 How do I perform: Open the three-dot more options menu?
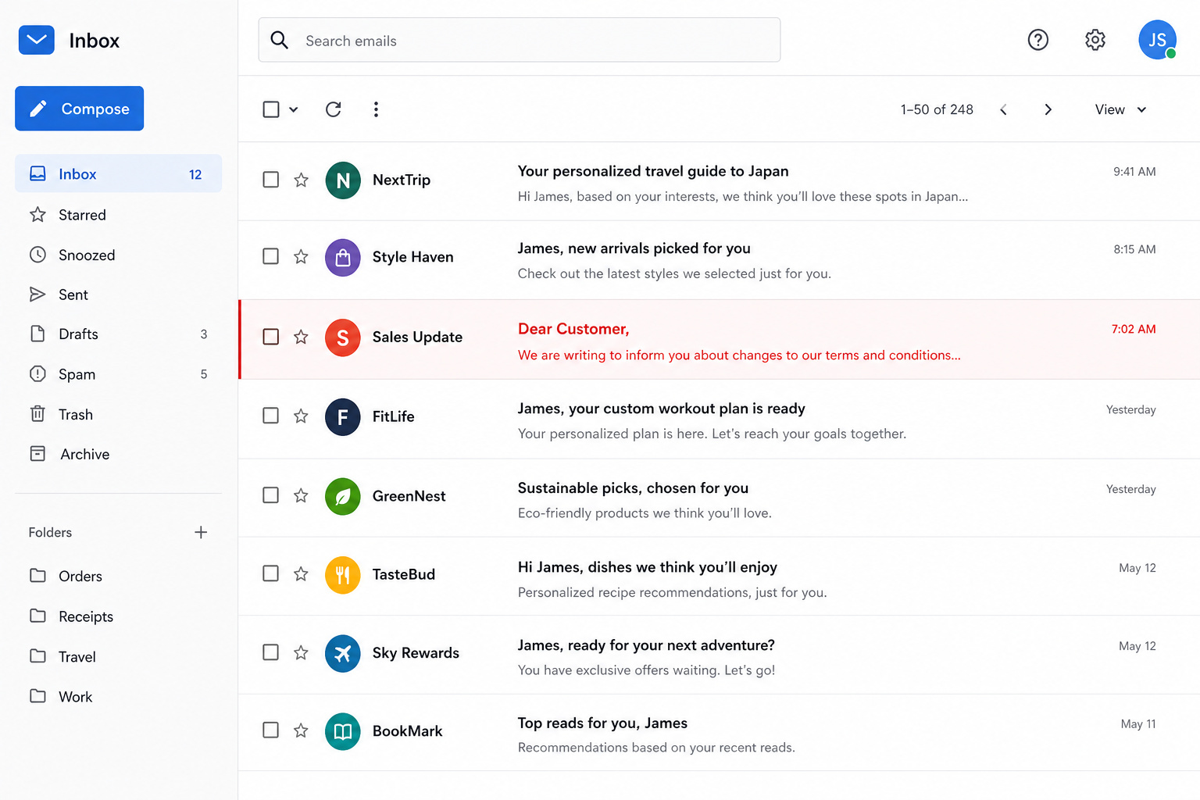coord(376,109)
